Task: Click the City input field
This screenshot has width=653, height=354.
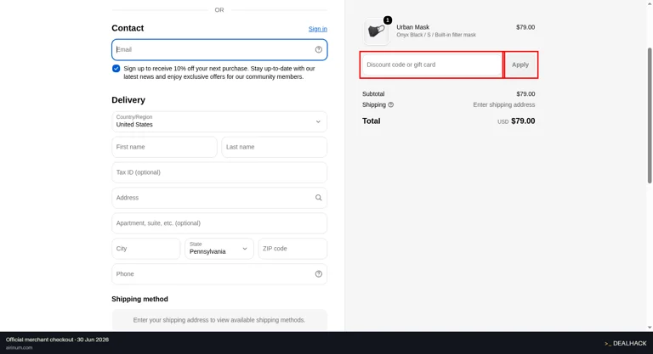Action: point(146,249)
